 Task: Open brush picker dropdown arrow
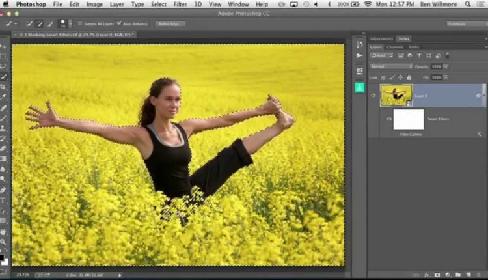tap(70, 23)
